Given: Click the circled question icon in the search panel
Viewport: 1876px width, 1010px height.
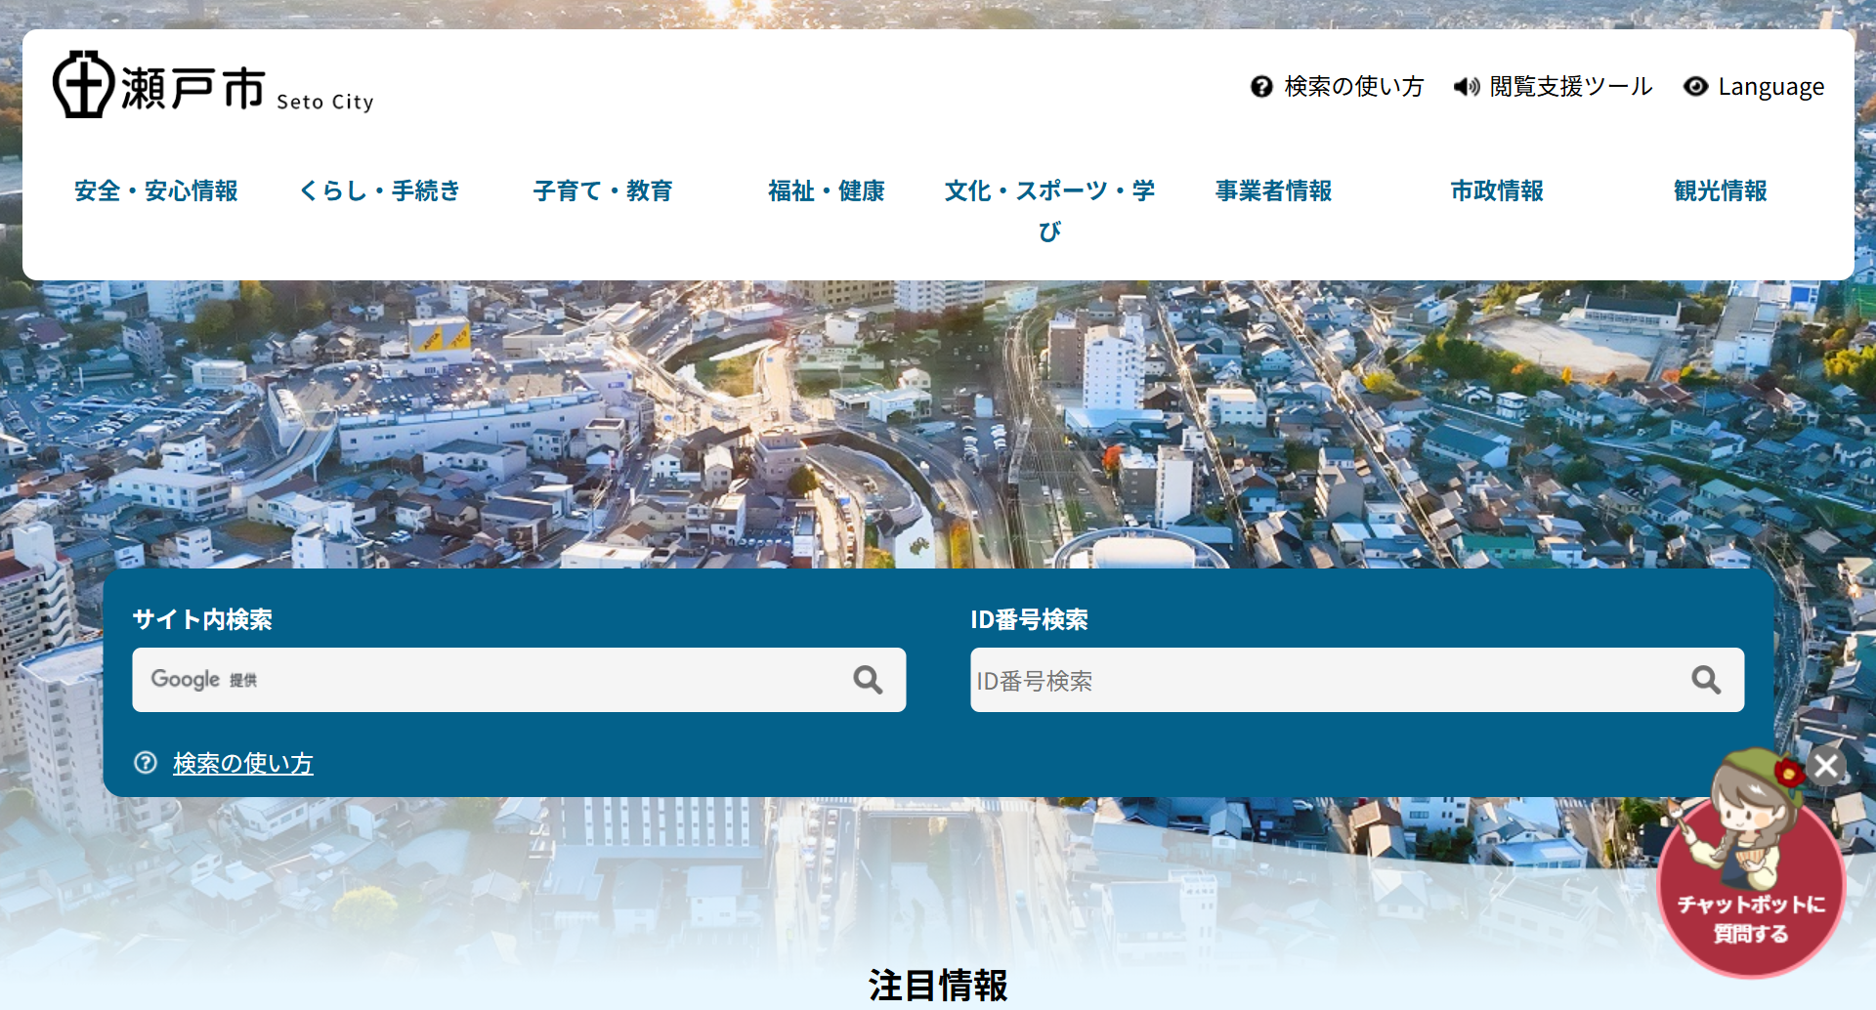Looking at the screenshot, I should coord(146,763).
